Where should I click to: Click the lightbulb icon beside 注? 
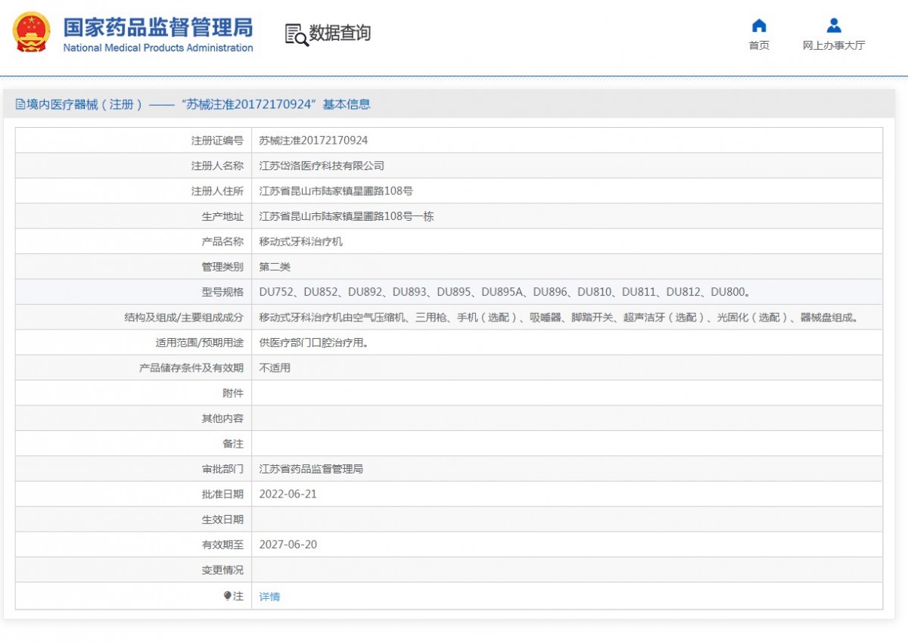227,596
